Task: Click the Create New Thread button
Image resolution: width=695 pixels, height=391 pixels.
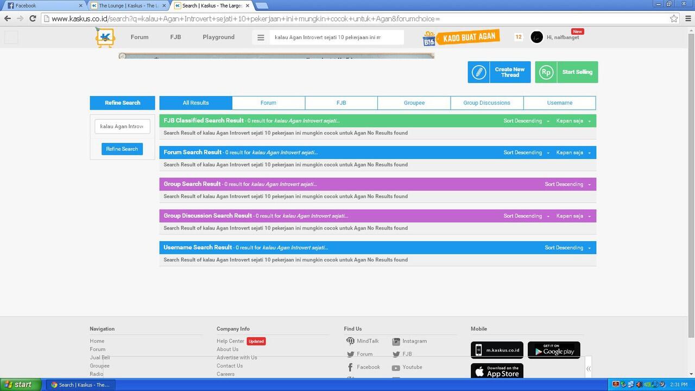Action: pyautogui.click(x=499, y=72)
